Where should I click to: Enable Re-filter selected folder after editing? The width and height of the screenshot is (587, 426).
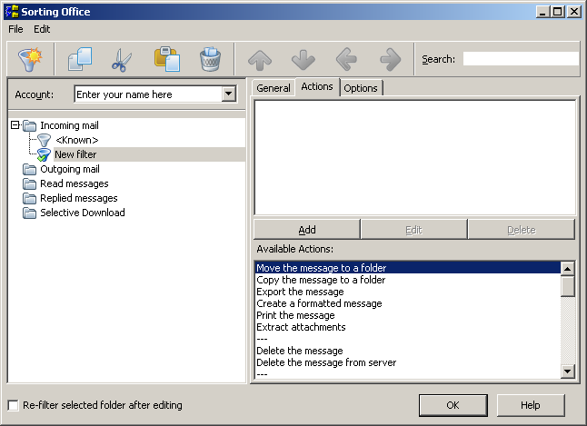(x=13, y=405)
